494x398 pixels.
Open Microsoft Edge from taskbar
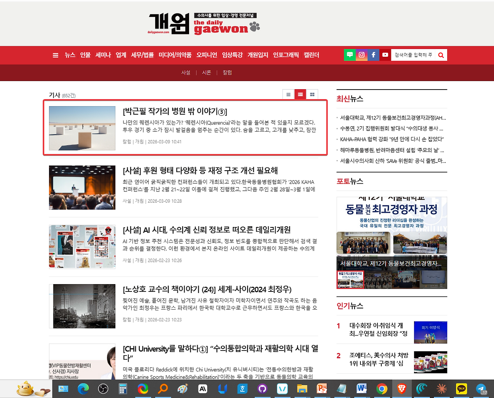point(83,389)
